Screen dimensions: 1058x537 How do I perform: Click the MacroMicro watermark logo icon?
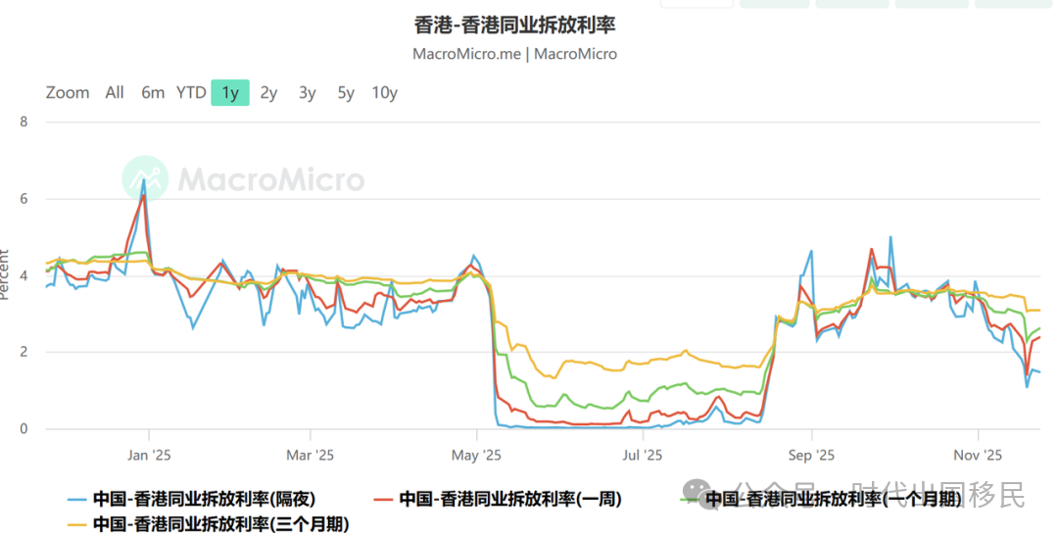point(145,179)
